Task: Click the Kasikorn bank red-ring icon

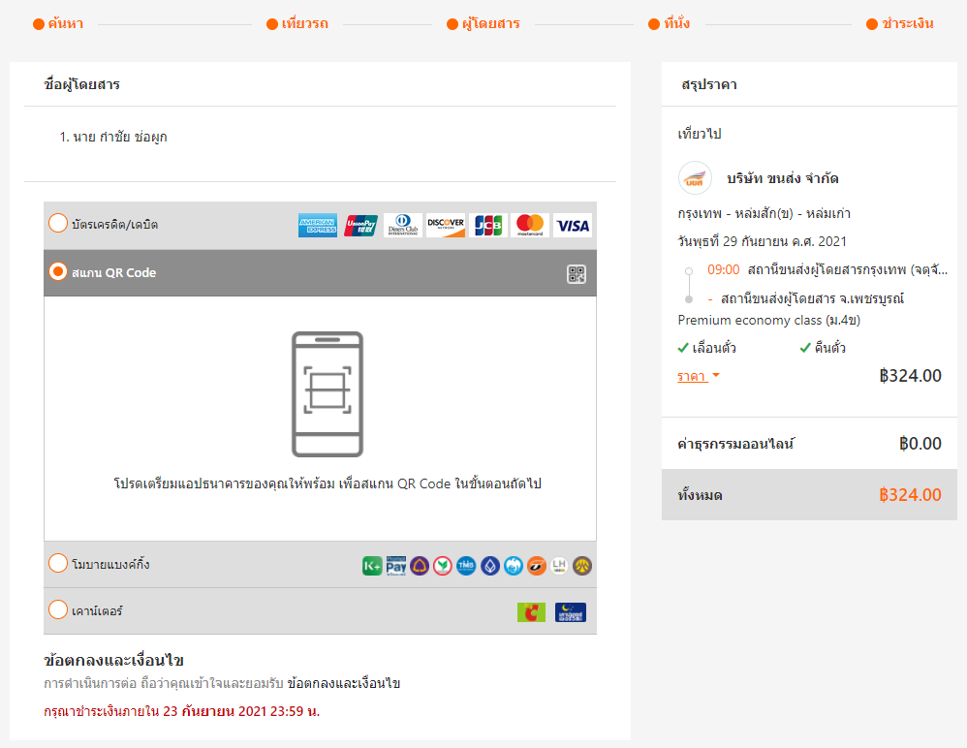Action: click(442, 566)
